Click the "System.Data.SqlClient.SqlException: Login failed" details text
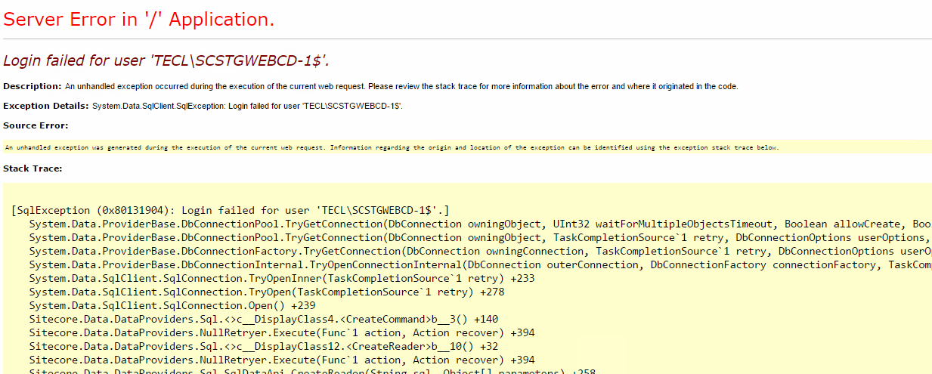This screenshot has height=374, width=932. [x=248, y=107]
